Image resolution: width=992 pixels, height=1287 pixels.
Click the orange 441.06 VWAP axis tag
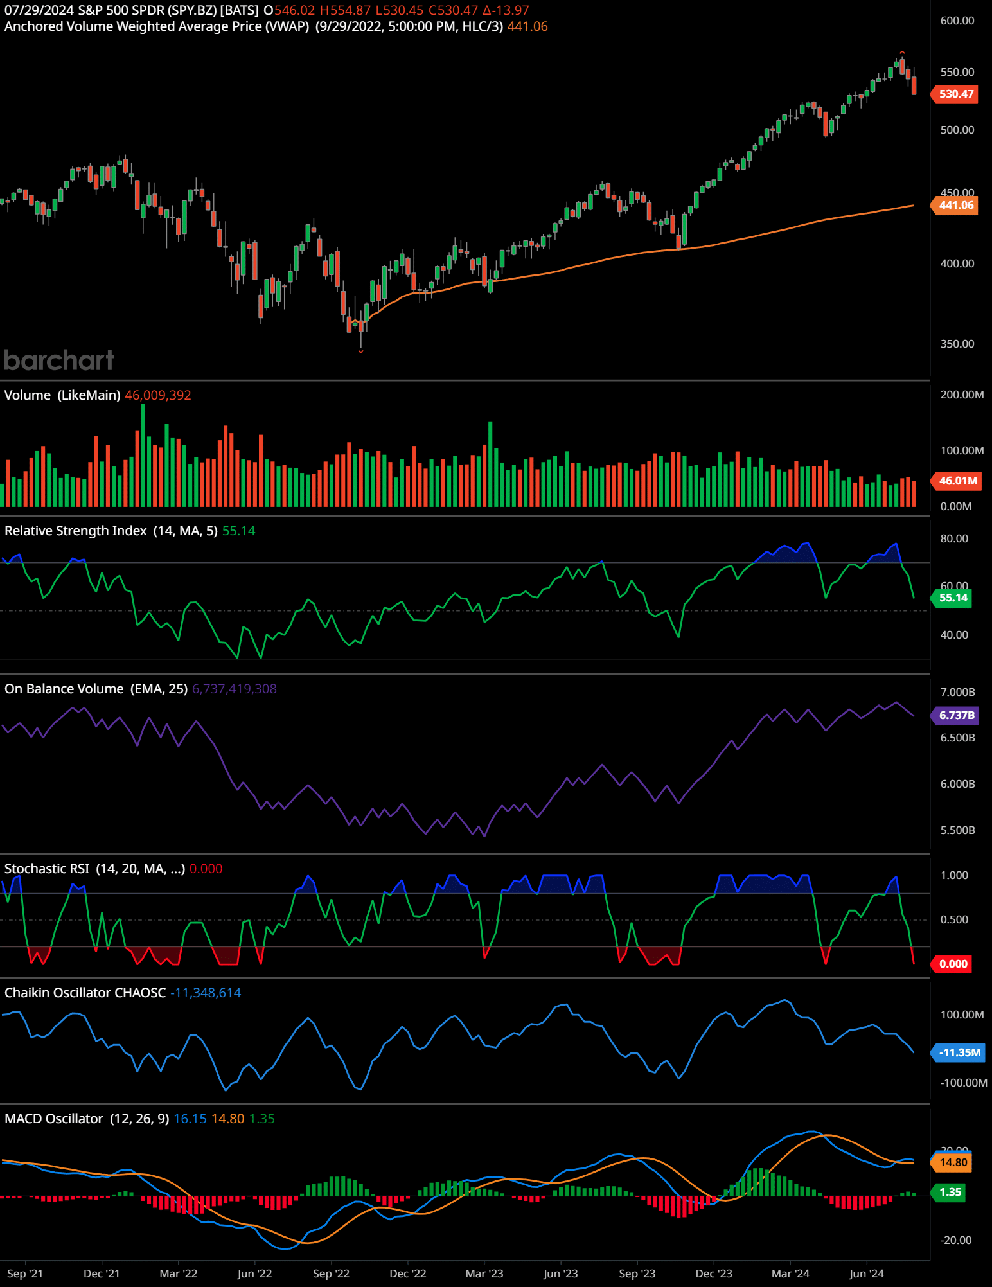[955, 205]
